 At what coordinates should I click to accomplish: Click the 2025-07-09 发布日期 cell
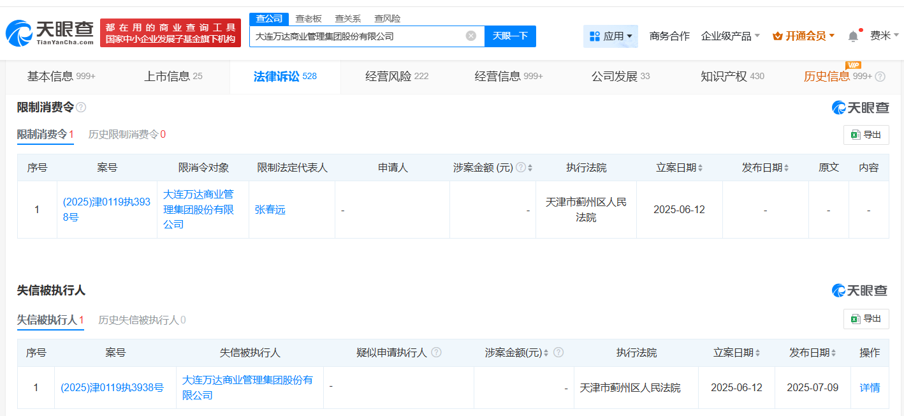click(812, 387)
